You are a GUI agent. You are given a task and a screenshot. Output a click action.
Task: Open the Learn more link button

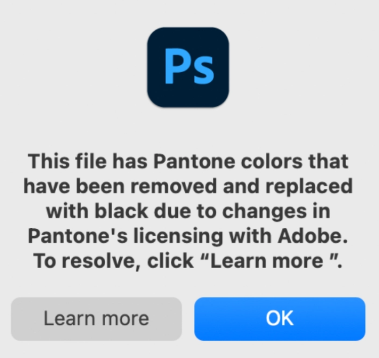[96, 319]
